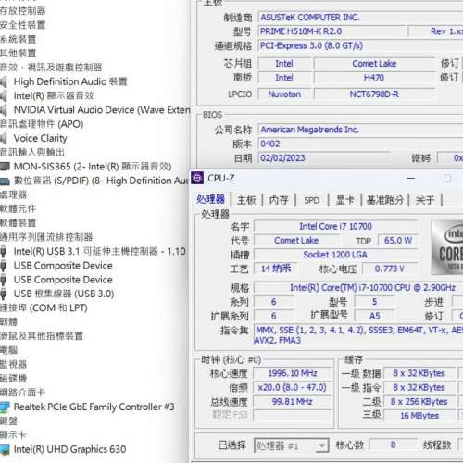Open the 内存 tab in CPU-Z
Screen dimensions: 463x463
click(x=279, y=200)
